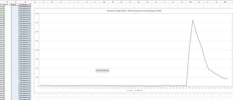The width and height of the screenshot is (233, 100).
Task: Select column Z header
Action: coord(216,2)
